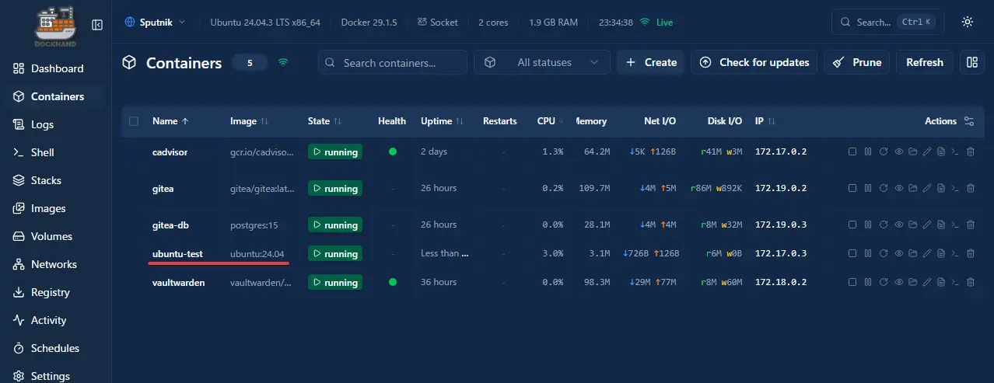Navigate to Stacks page
The width and height of the screenshot is (994, 383).
[x=56, y=180]
